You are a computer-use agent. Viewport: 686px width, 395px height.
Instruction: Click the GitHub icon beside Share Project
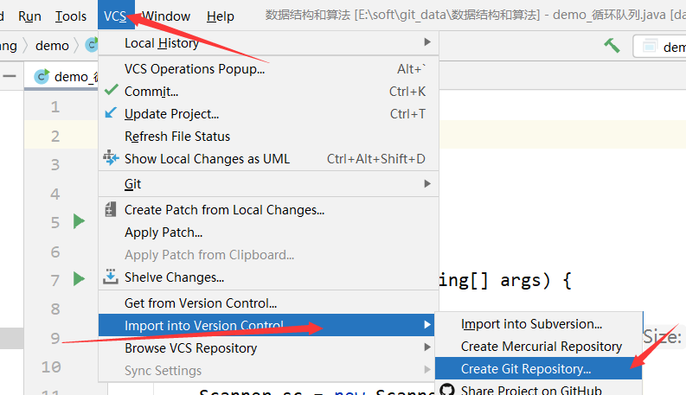tap(447, 389)
